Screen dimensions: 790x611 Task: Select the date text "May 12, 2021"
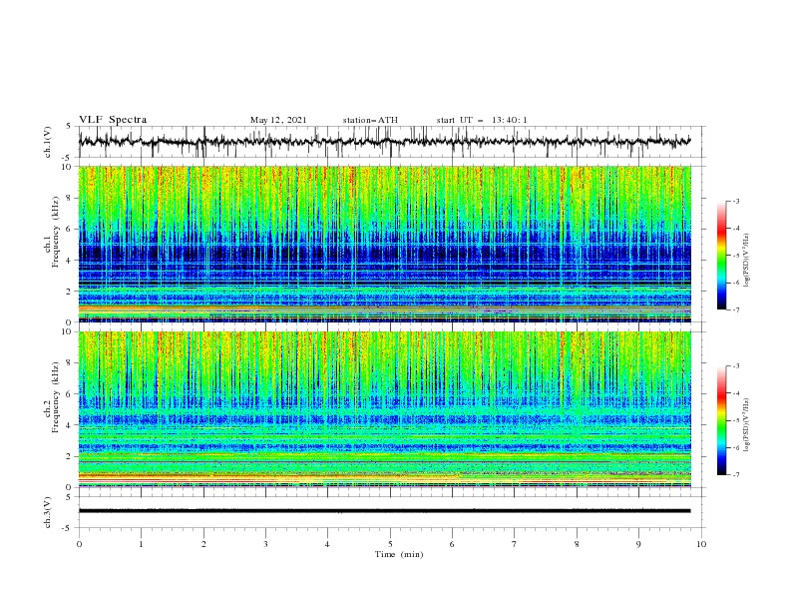278,120
